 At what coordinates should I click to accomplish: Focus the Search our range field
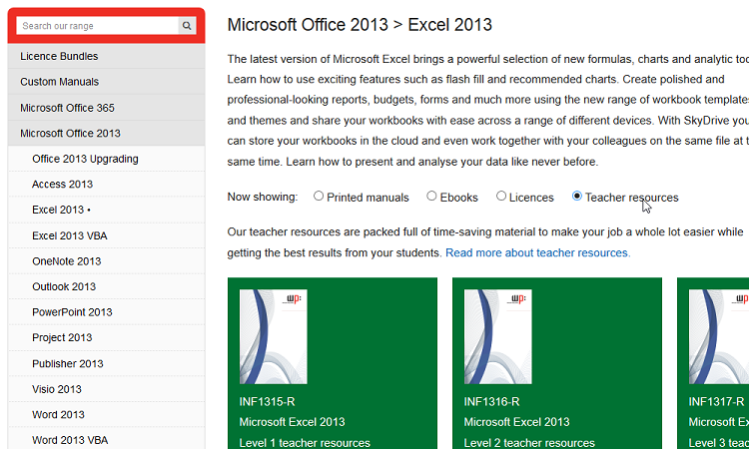[98, 26]
